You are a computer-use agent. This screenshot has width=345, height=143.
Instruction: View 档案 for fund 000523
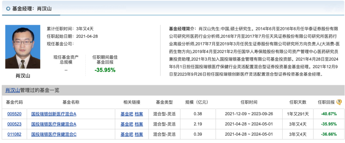coord(139,124)
